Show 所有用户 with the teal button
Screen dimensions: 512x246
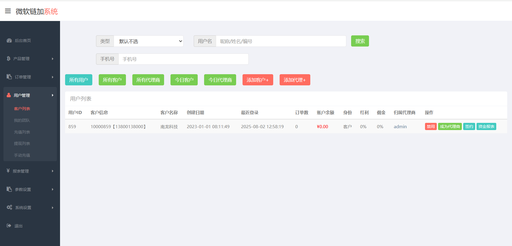79,80
